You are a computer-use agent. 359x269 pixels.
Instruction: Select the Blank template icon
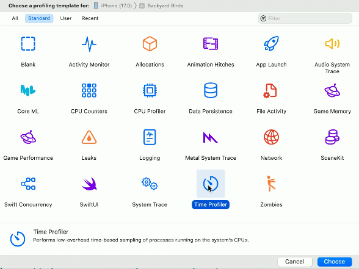(x=28, y=43)
